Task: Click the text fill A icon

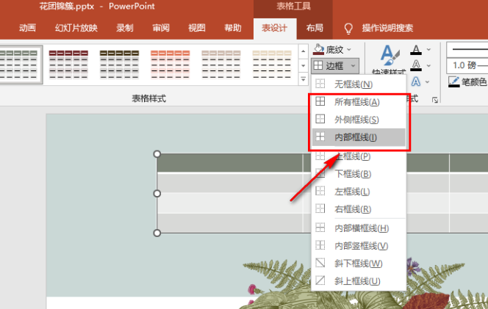Action: pos(416,50)
